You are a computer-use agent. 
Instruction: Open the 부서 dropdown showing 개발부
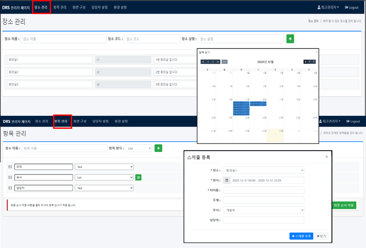264,210
